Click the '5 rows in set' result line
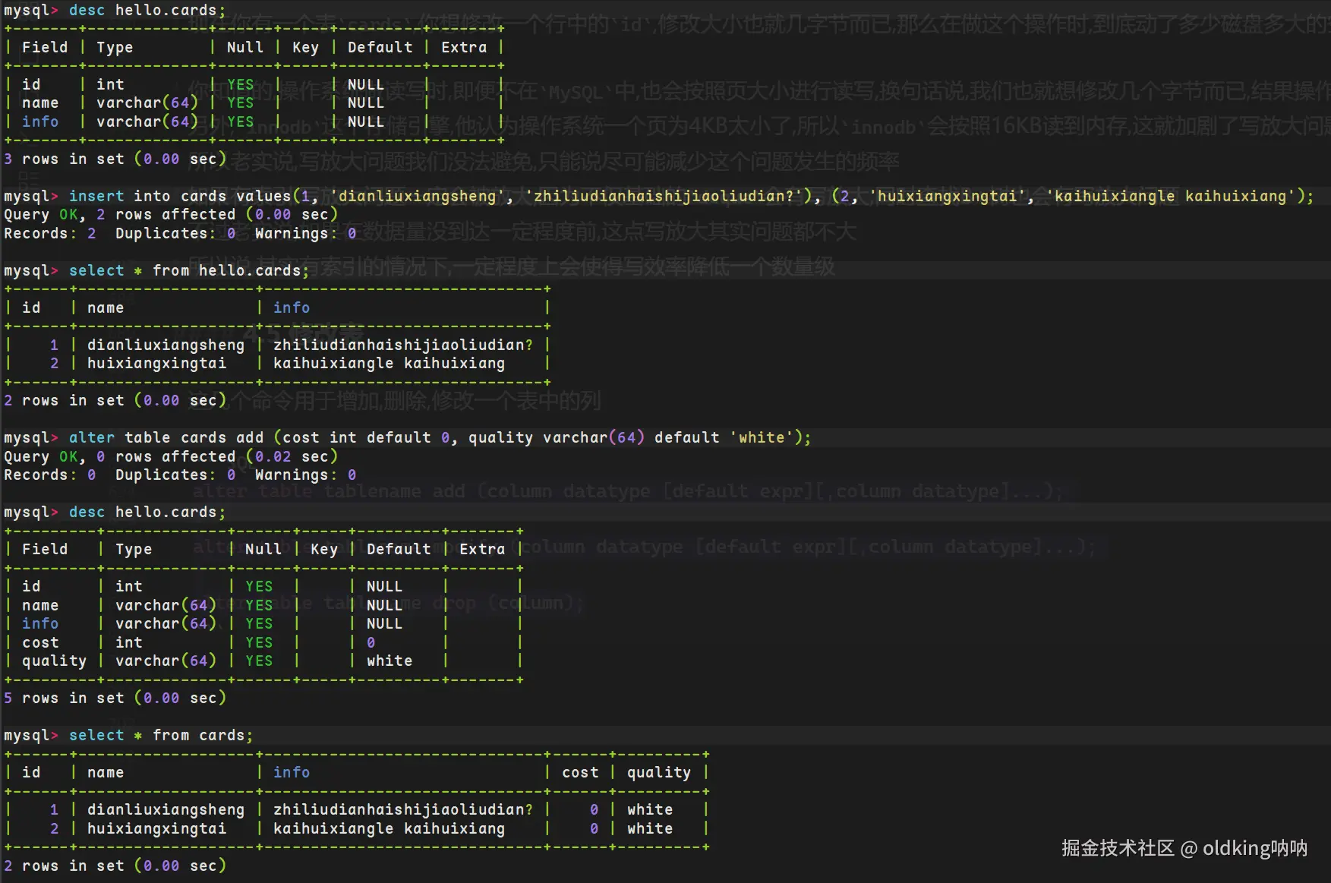The width and height of the screenshot is (1331, 883). tap(115, 698)
